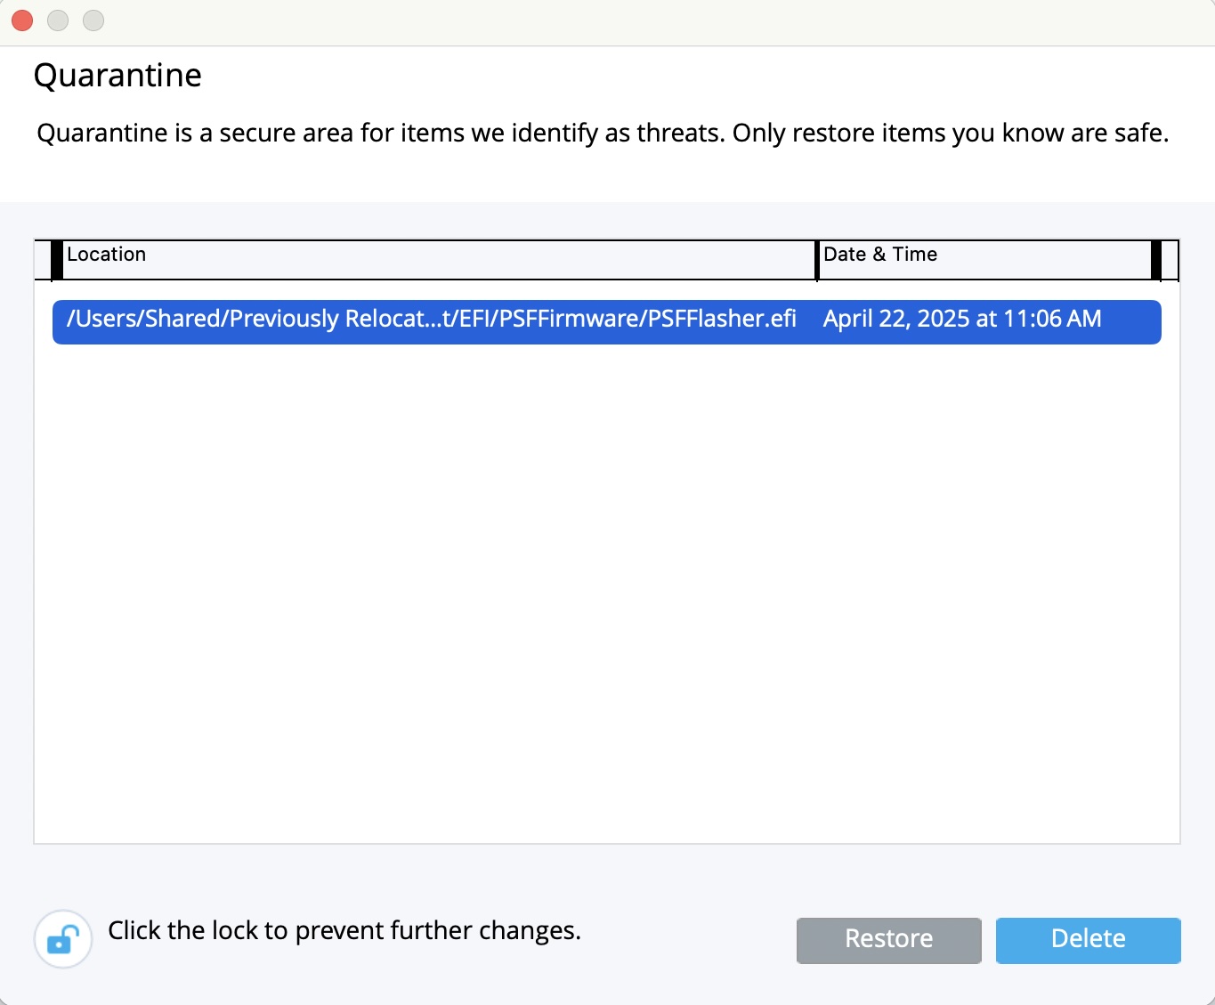This screenshot has width=1215, height=1005.
Task: Select the PSFFlasher.efi quarantined file path
Action: (x=432, y=320)
